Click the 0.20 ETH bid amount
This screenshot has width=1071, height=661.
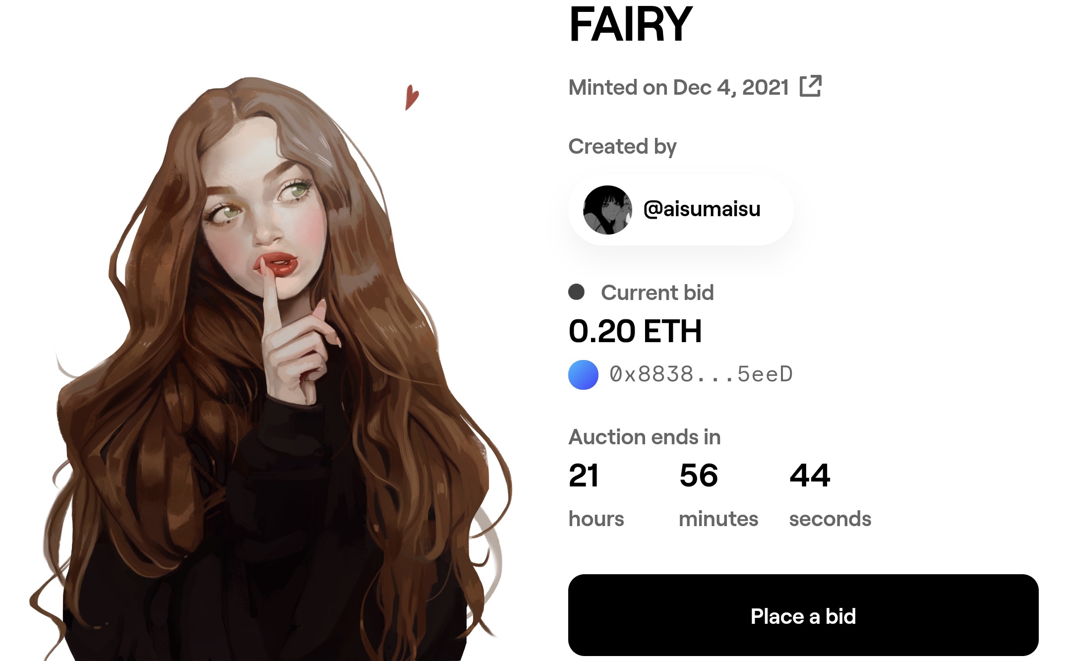[x=635, y=331]
